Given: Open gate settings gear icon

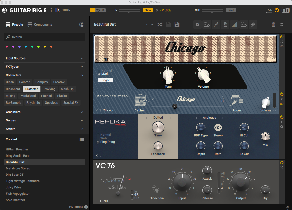Looking at the screenshot, I should pos(157,10).
